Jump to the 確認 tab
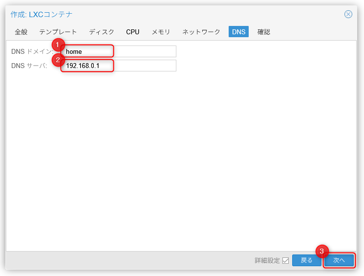The width and height of the screenshot is (364, 276). coord(264,32)
